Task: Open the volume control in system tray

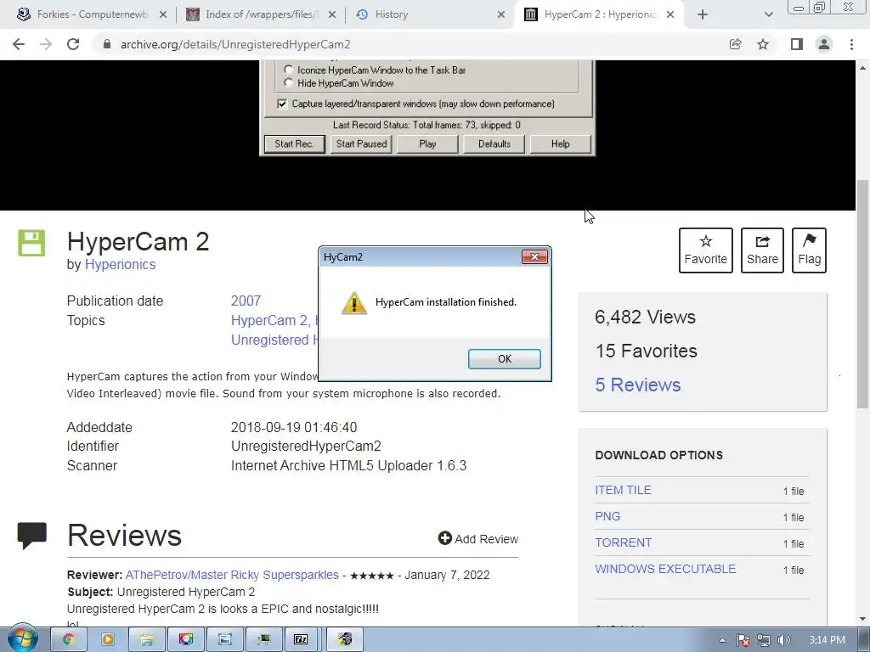Action: coord(783,640)
